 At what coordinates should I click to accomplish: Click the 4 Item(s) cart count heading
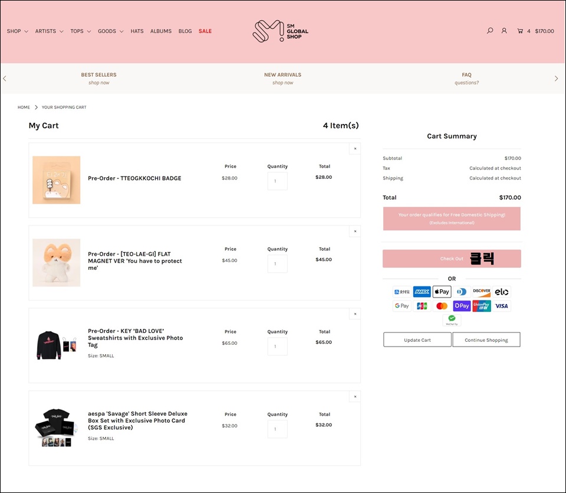(x=341, y=125)
